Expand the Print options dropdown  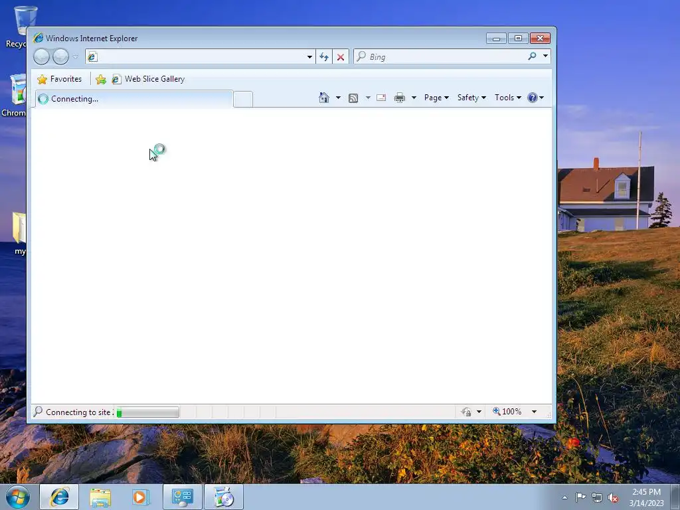pos(414,98)
